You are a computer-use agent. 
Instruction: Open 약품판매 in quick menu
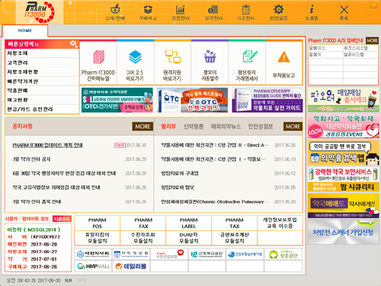pos(42,91)
